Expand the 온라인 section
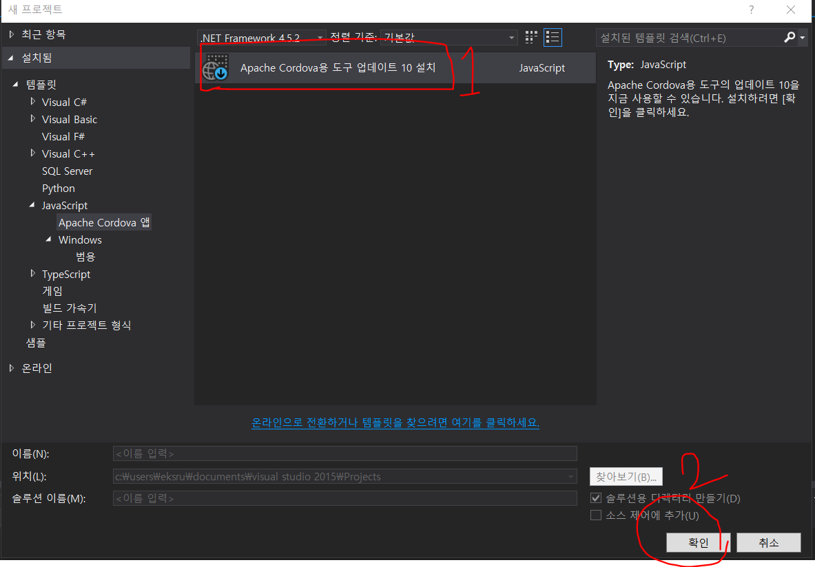Screen dimensions: 815x567 pos(12,367)
